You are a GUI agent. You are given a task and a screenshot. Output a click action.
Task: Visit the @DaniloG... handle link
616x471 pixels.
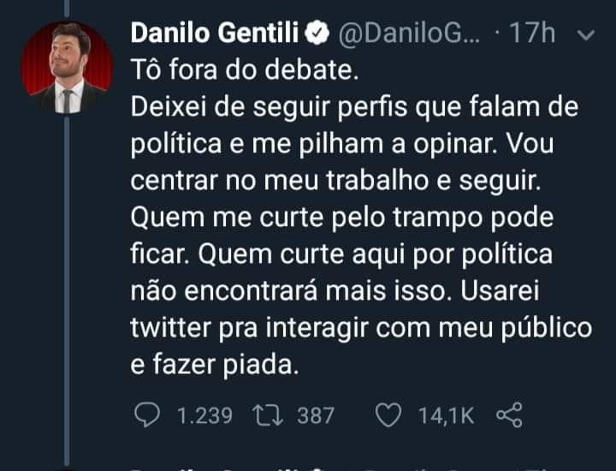pyautogui.click(x=409, y=33)
